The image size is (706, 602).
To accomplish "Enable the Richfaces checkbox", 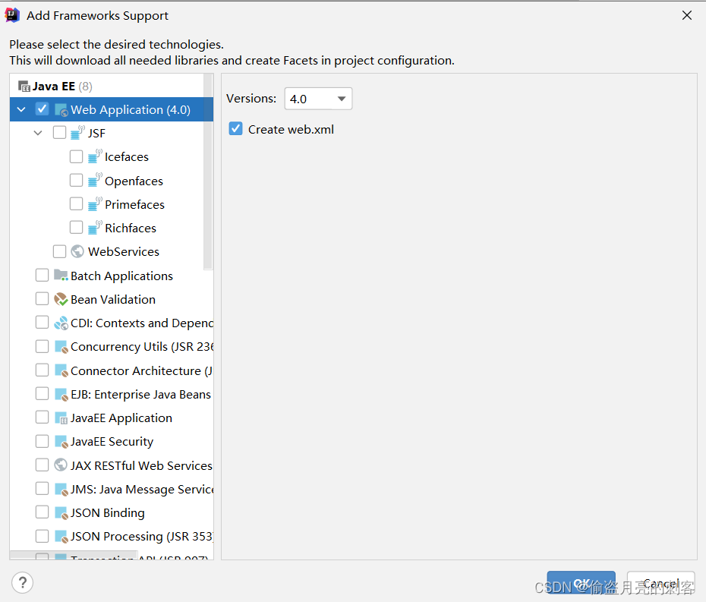I will pyautogui.click(x=76, y=227).
